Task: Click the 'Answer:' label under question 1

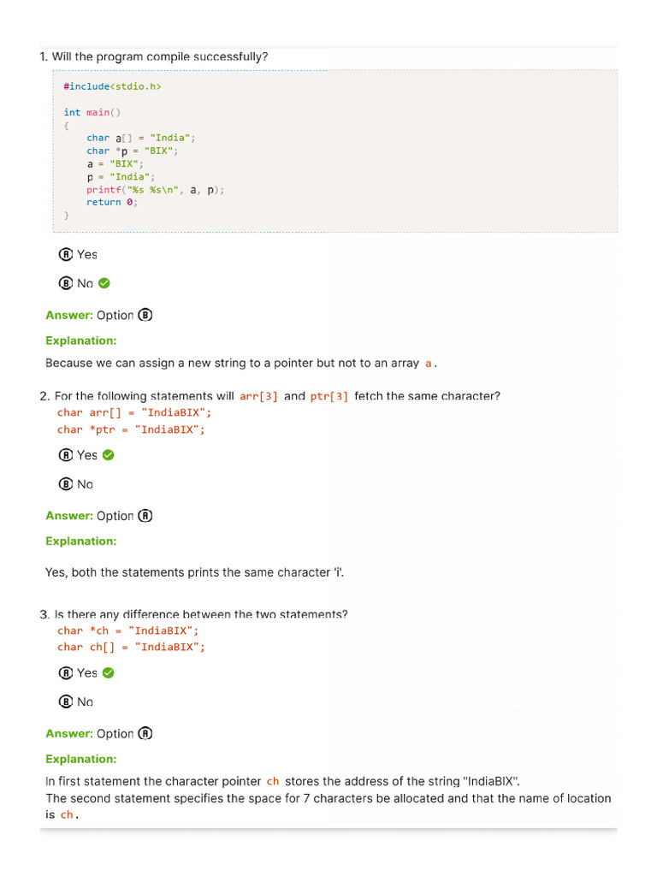Action: pyautogui.click(x=68, y=315)
